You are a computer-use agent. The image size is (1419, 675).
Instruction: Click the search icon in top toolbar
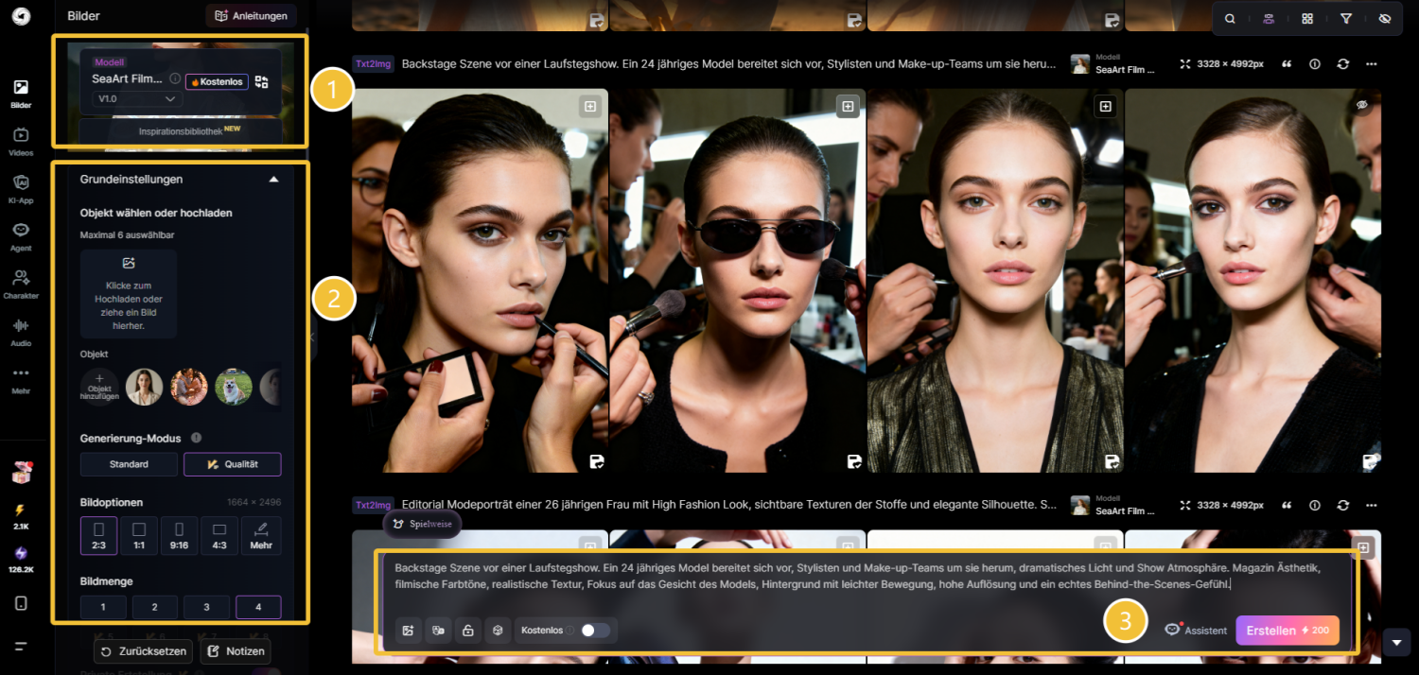[x=1230, y=19]
